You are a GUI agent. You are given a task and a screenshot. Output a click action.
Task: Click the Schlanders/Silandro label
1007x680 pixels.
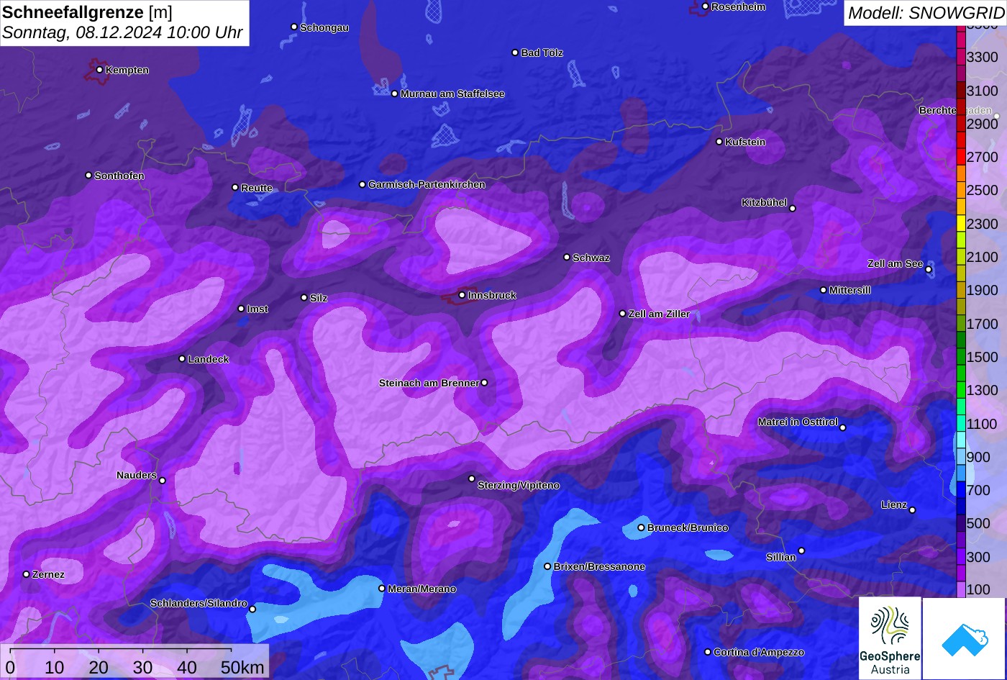coord(199,603)
